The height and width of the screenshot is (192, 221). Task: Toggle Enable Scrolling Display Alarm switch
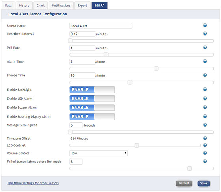[x=92, y=117]
